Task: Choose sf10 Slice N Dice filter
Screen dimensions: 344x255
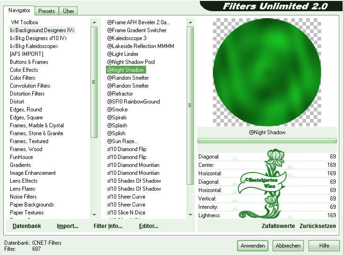Action: coord(126,213)
